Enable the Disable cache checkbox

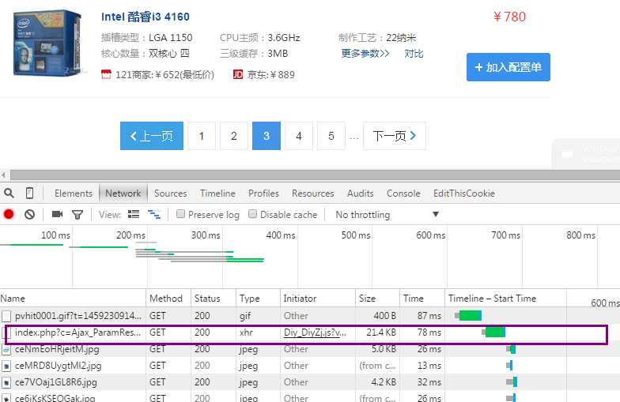click(x=252, y=214)
